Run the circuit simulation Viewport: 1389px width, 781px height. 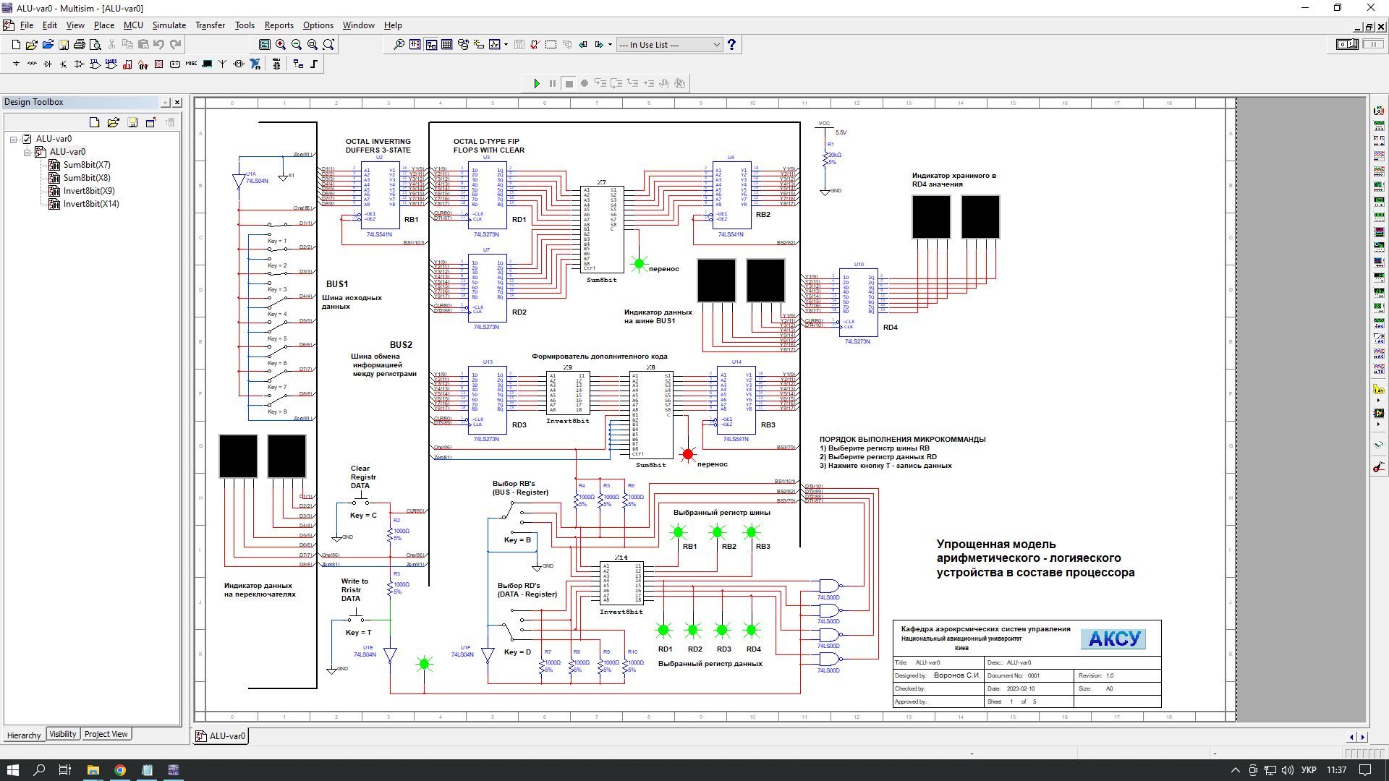pyautogui.click(x=537, y=84)
